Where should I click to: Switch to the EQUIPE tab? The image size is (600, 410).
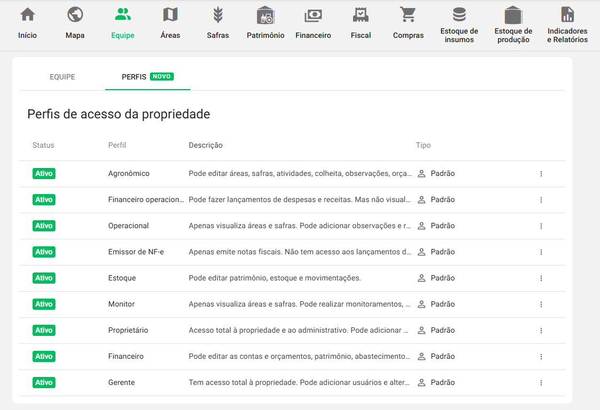(x=62, y=77)
